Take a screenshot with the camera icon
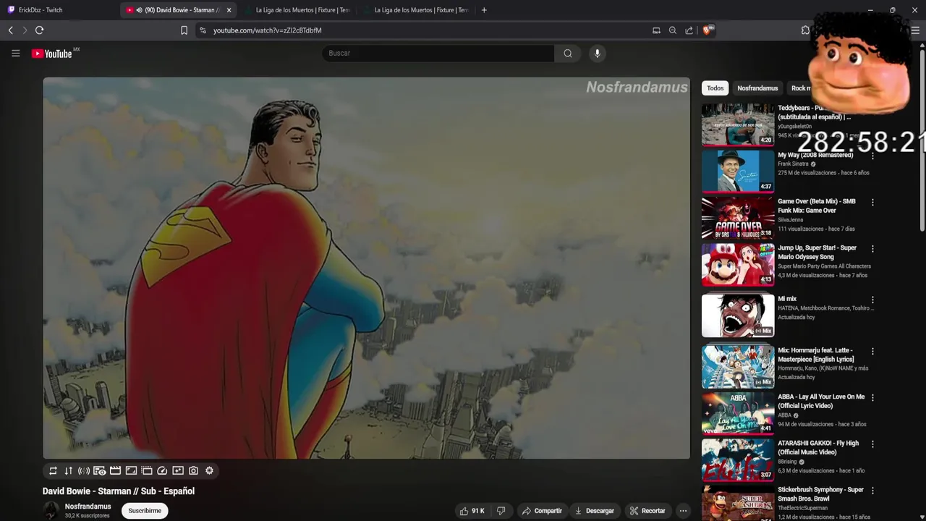 [193, 470]
